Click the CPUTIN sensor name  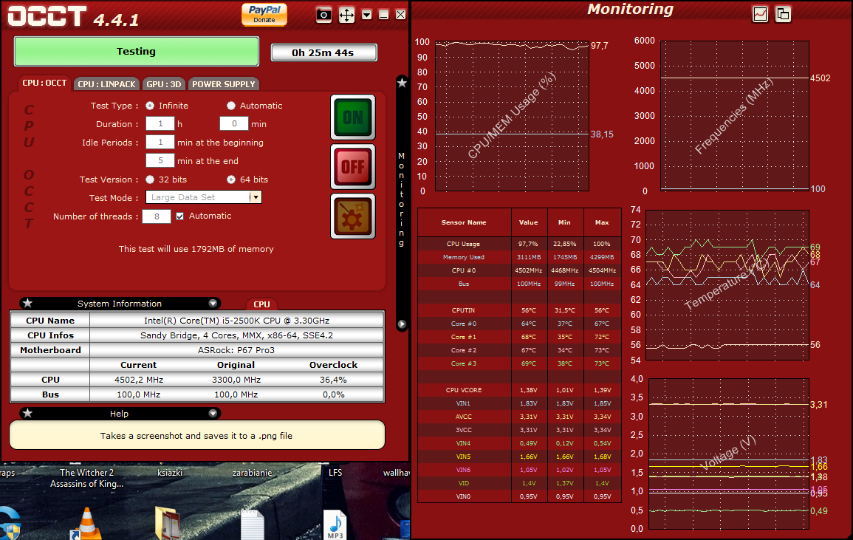(x=464, y=310)
